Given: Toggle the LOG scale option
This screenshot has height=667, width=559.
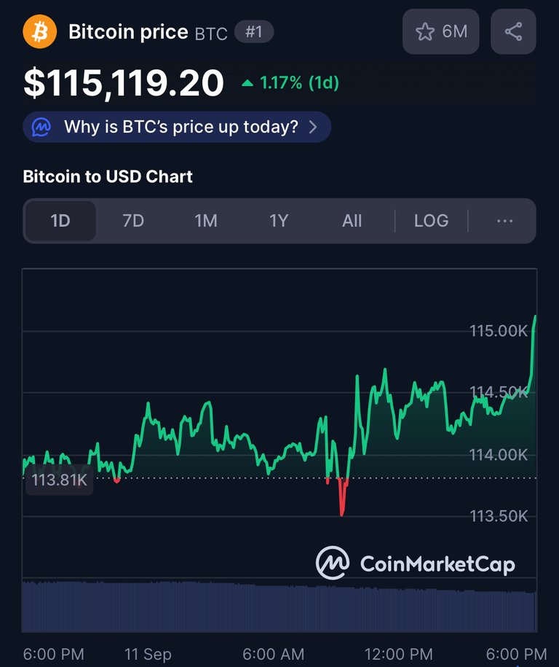Looking at the screenshot, I should (x=431, y=221).
